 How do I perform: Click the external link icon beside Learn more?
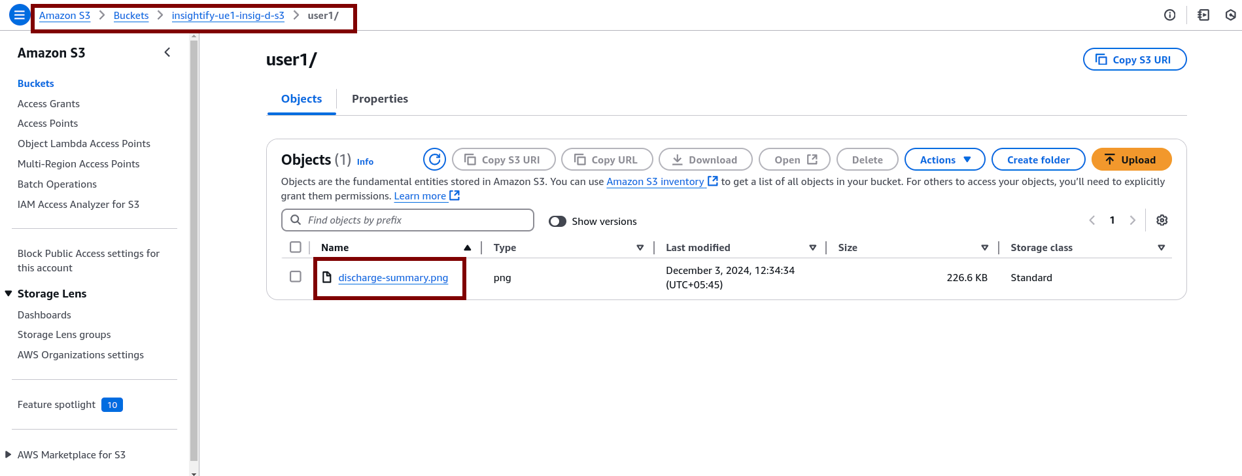pos(455,195)
